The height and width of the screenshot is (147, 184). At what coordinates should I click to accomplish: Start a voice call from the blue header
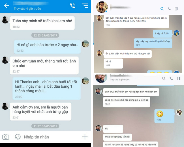(x=73, y=6)
